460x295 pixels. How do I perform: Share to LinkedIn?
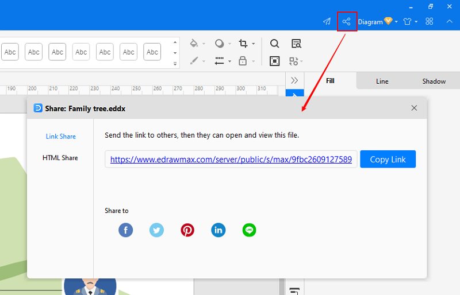(218, 230)
